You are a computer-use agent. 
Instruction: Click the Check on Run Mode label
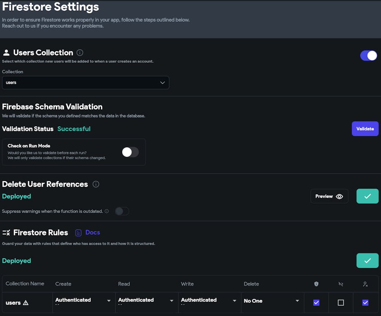(29, 146)
